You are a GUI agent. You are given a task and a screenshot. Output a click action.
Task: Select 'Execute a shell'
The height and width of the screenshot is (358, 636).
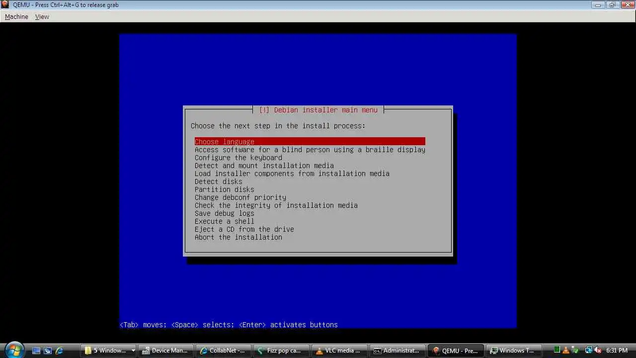coord(225,221)
